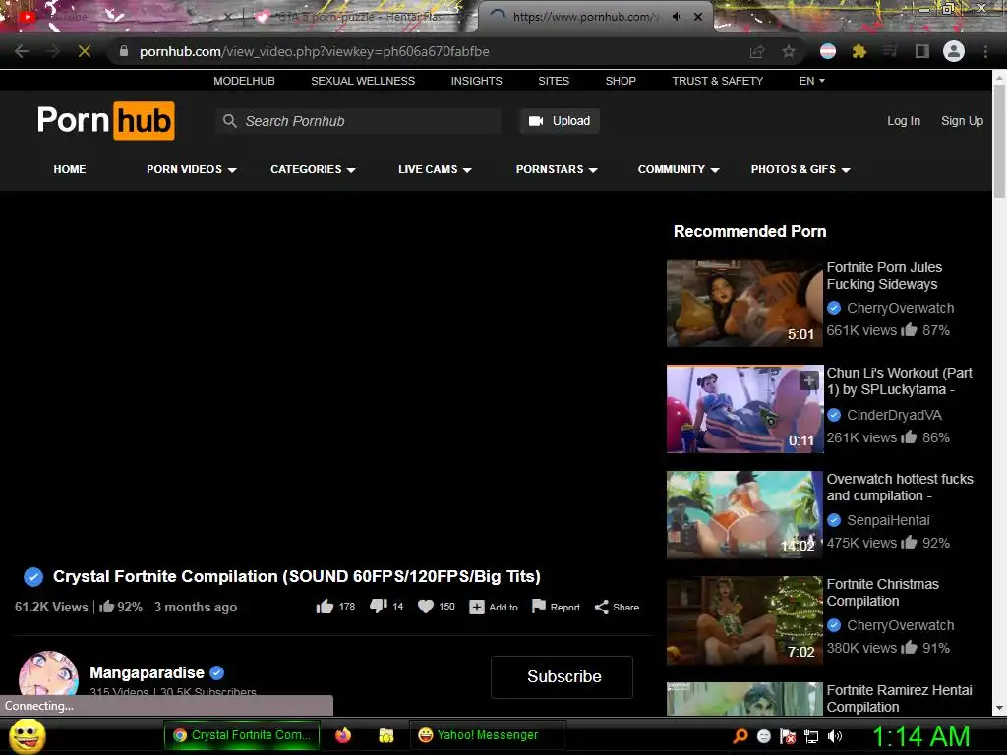Click the search magnifier icon
The image size is (1007, 755).
coord(229,121)
